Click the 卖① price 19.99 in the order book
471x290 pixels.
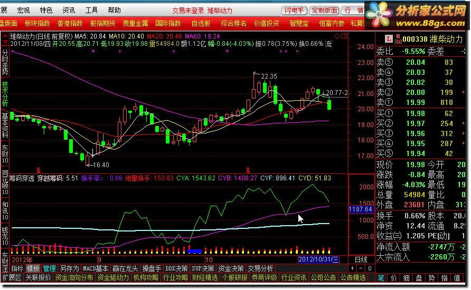pyautogui.click(x=416, y=103)
